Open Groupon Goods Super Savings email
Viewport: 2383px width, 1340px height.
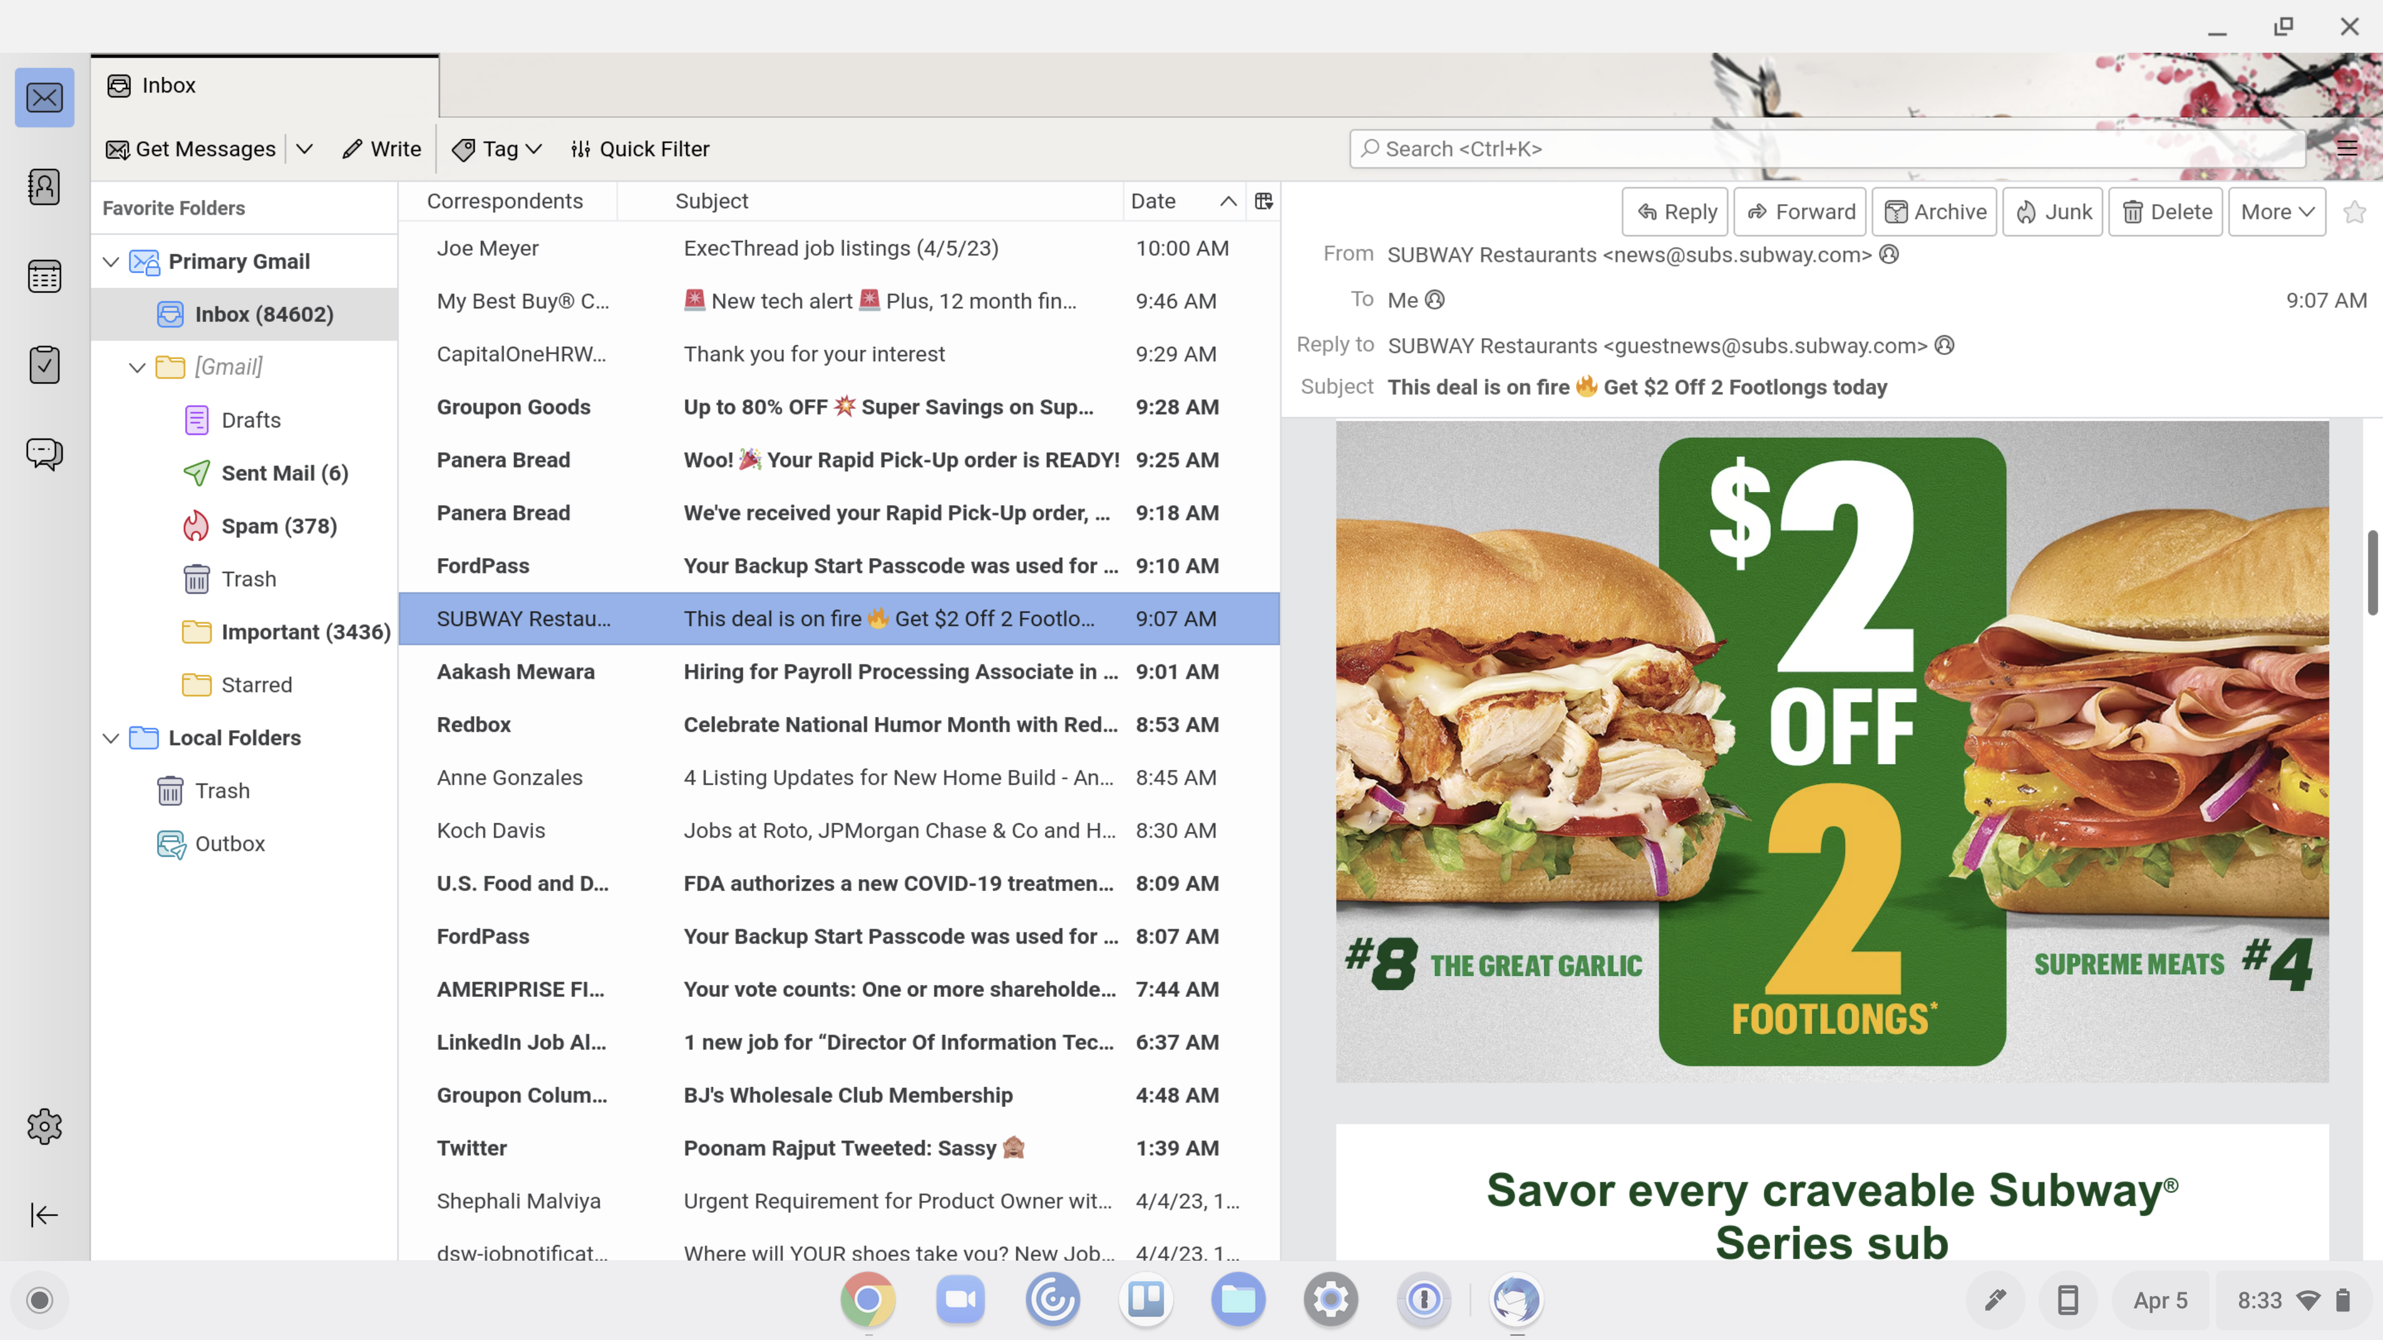pos(839,407)
